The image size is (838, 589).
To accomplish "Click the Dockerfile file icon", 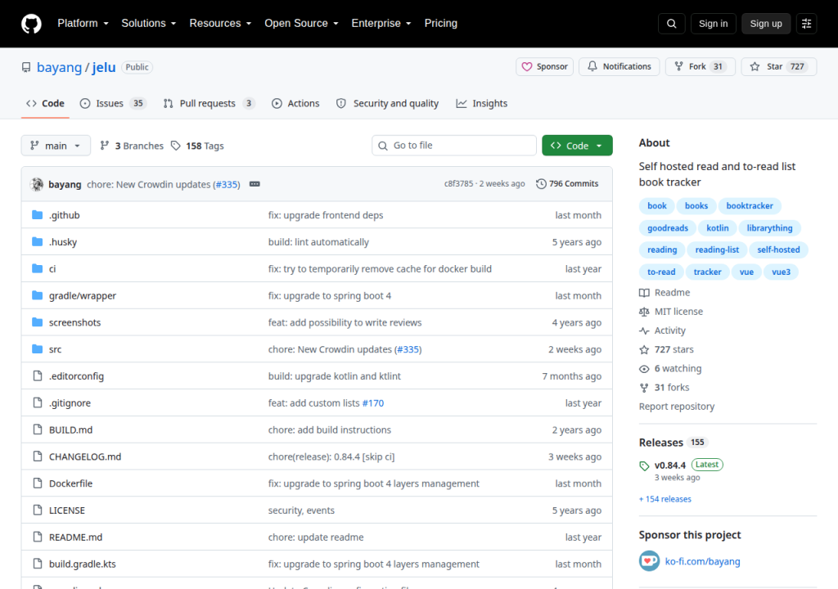I will pyautogui.click(x=37, y=483).
